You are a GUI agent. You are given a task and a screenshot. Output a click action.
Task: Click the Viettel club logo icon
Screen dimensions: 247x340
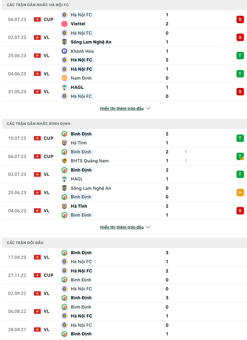click(64, 24)
